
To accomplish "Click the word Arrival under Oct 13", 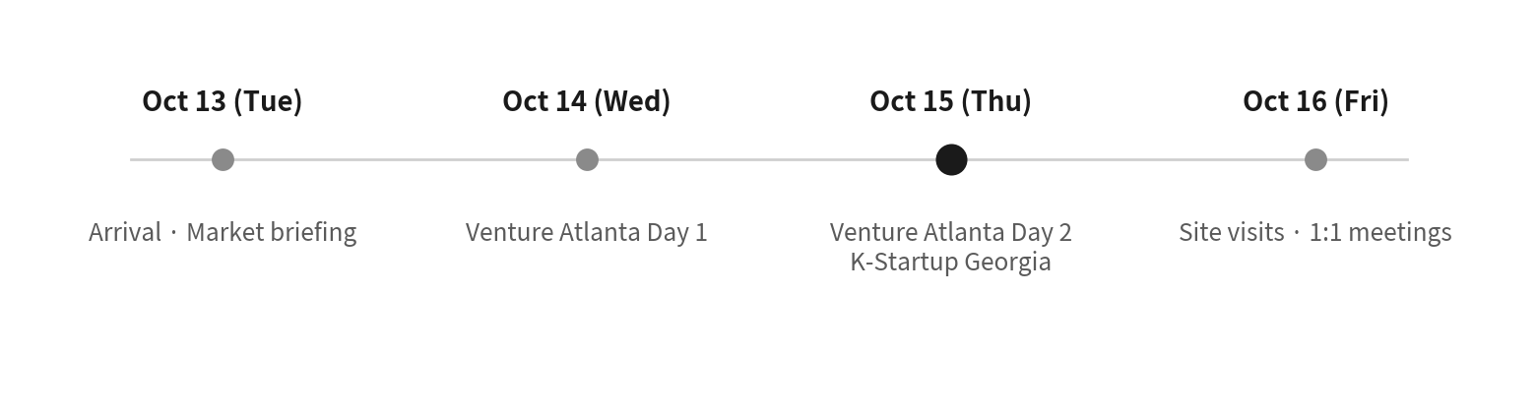I will pyautogui.click(x=125, y=233).
